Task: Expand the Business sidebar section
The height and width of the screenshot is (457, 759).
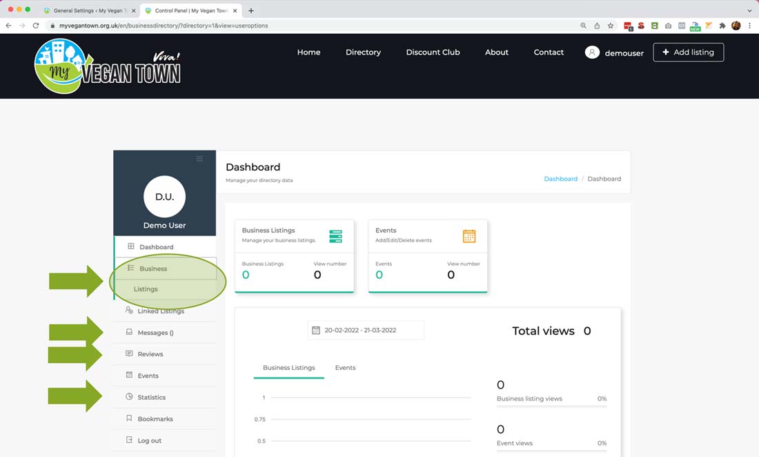Action: (153, 269)
